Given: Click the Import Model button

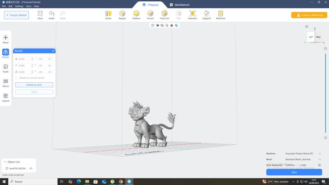Looking at the screenshot, I should 16,15.
